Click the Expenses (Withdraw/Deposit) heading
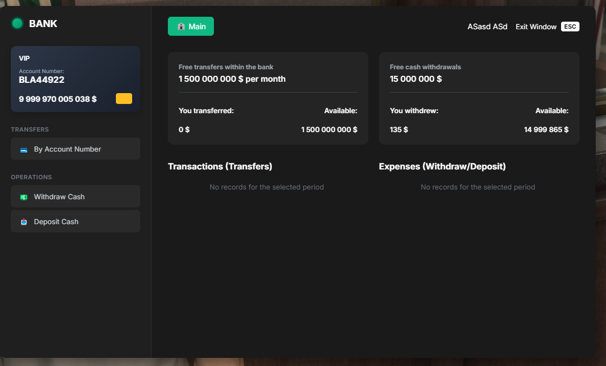606x366 pixels. coord(442,166)
